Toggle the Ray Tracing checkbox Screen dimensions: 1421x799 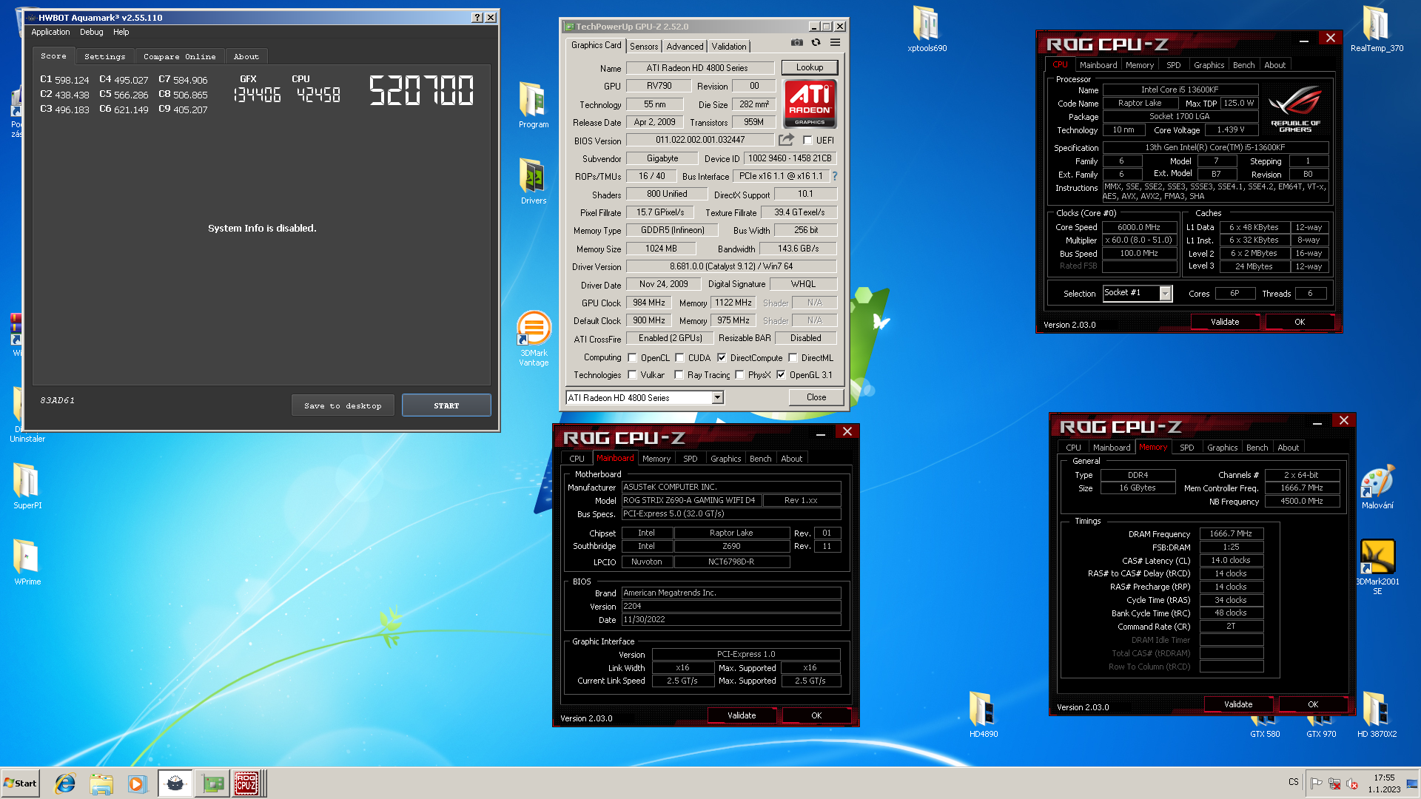(679, 375)
